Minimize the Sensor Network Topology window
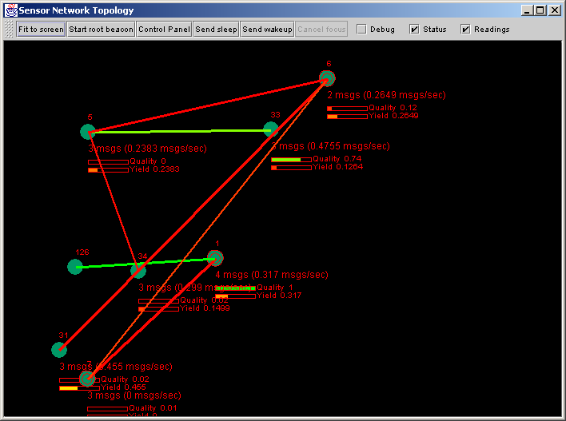Viewport: 566px width, 421px height. coord(528,10)
